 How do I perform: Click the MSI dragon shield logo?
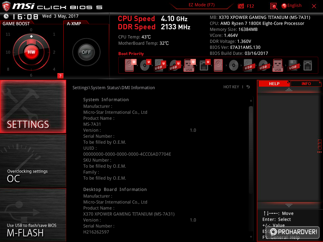coord(6,6)
